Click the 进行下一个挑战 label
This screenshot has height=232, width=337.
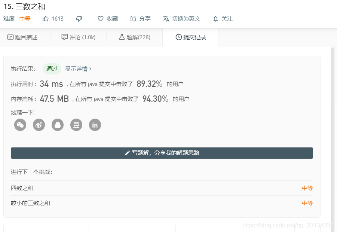(31, 172)
